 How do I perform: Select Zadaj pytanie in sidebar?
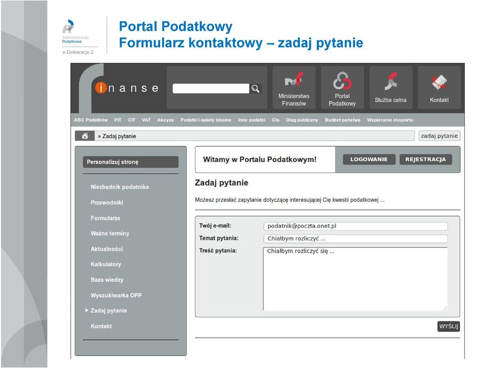click(x=108, y=311)
